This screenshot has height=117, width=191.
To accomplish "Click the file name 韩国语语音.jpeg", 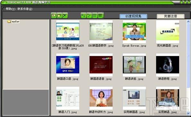I will coord(101,79).
